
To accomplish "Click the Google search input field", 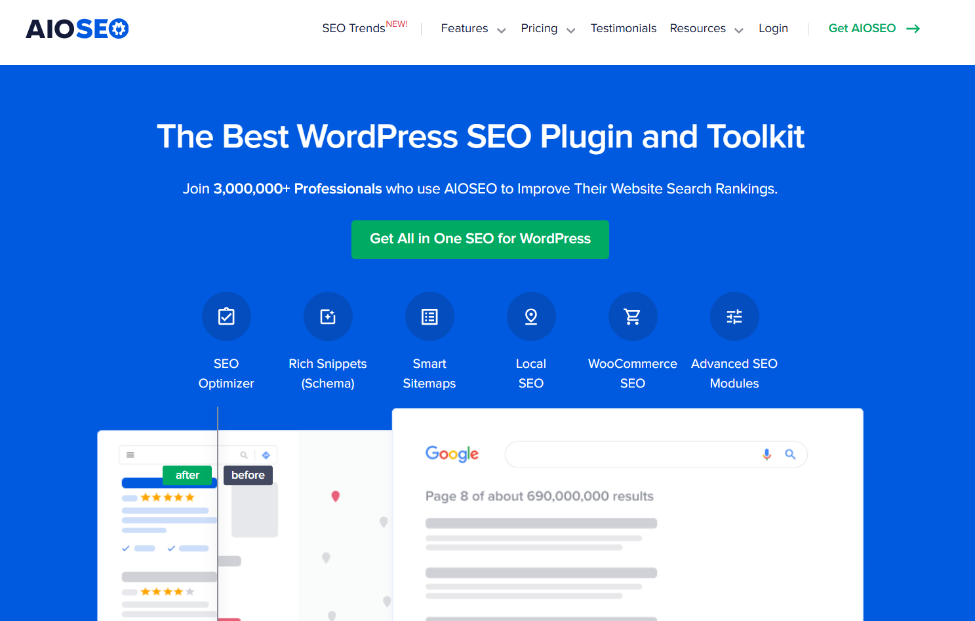I will tap(656, 454).
